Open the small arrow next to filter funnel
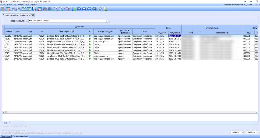Image resolution: width=260 pixels, height=138 pixels. tap(64, 9)
